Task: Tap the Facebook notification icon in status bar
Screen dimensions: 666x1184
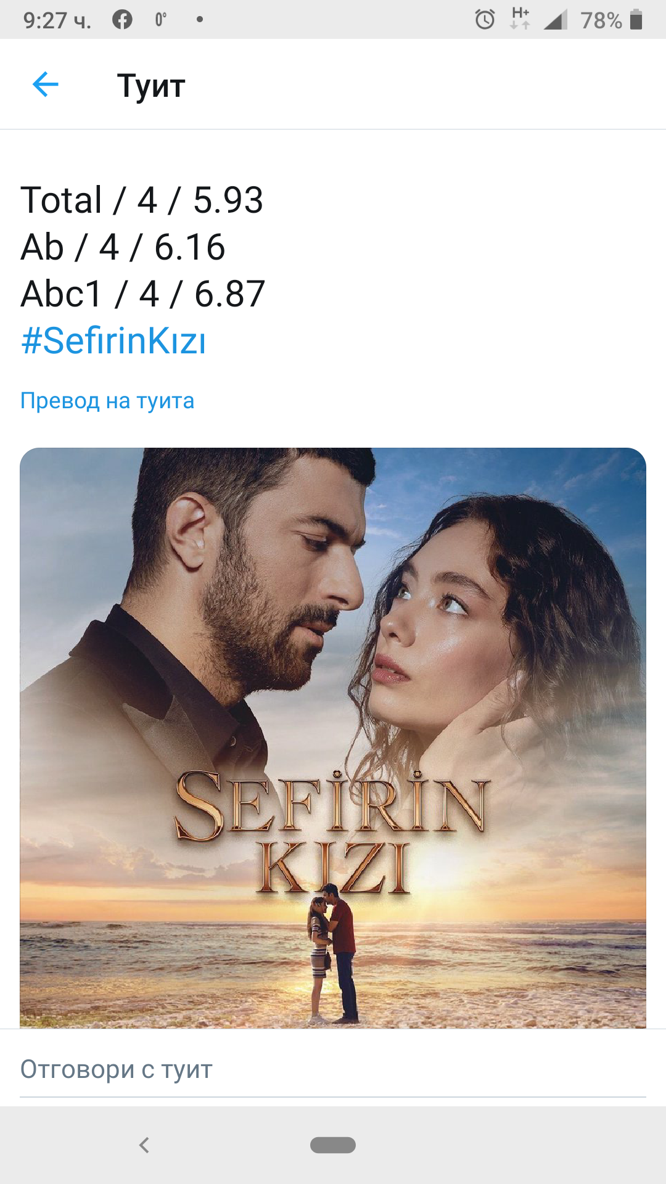Action: 122,20
